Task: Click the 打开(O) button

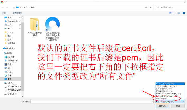Action: tap(162, 106)
